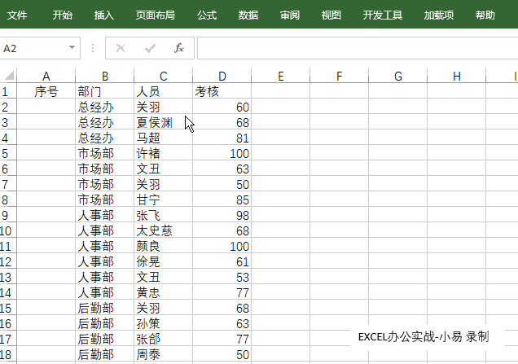Viewport: 518px width, 364px height.
Task: Click score 81 in row 4
Action: pos(222,138)
